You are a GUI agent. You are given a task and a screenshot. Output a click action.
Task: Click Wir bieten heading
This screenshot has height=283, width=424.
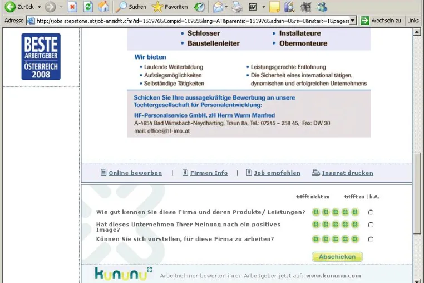click(x=150, y=57)
